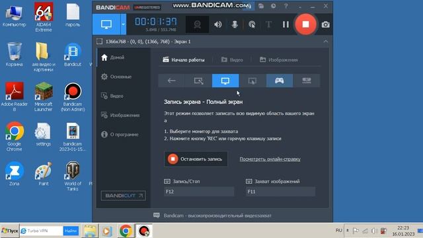Click the Захват изображений hotkey field F11
This screenshot has height=238, width=423.
[x=280, y=192]
